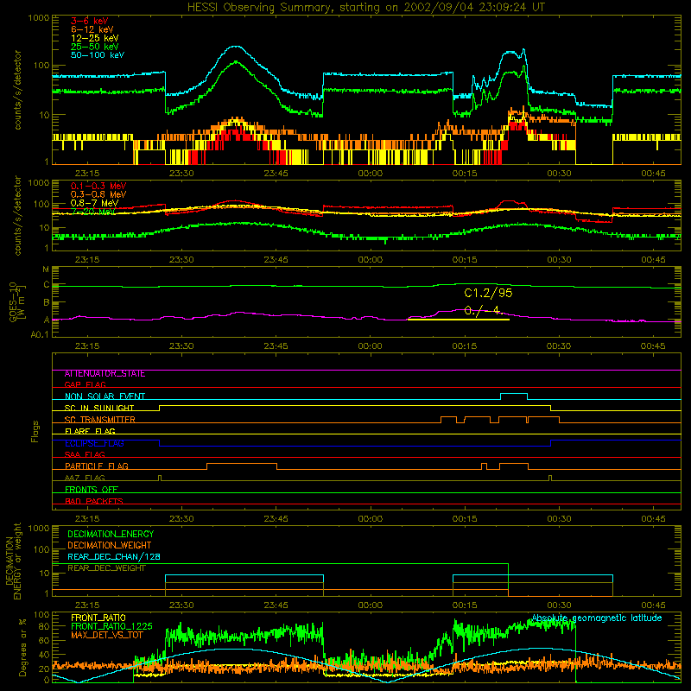Click the 7-20 MeV legend label
The width and height of the screenshot is (691, 691).
click(x=93, y=212)
